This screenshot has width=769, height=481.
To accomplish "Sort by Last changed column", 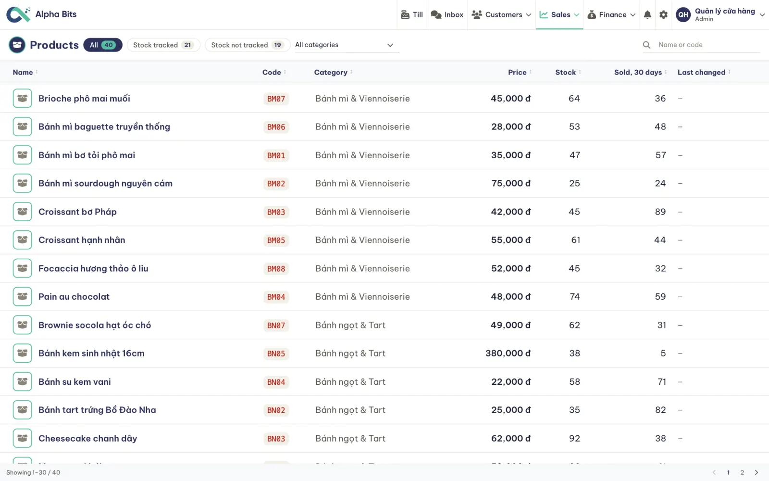I will point(704,72).
